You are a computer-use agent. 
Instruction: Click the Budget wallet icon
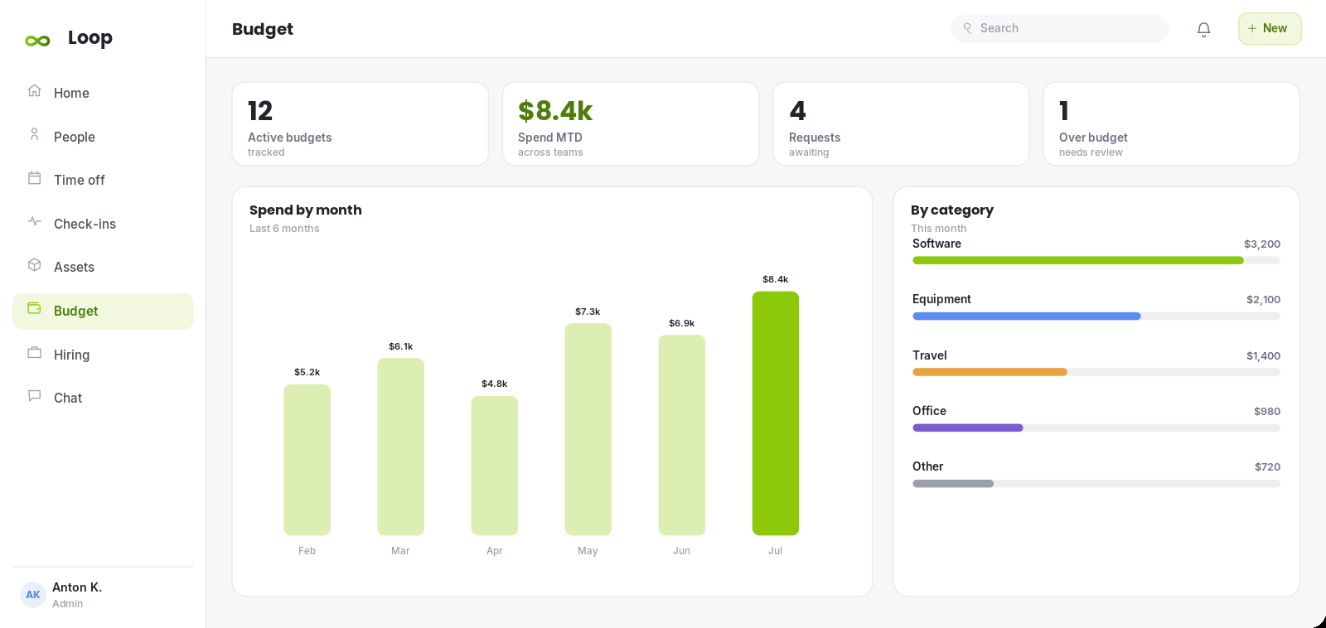pos(34,308)
